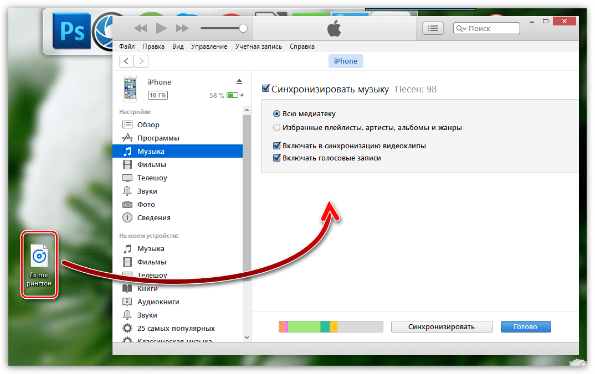Eject the iPhone using the eject icon
This screenshot has height=374, width=595.
pos(239,81)
